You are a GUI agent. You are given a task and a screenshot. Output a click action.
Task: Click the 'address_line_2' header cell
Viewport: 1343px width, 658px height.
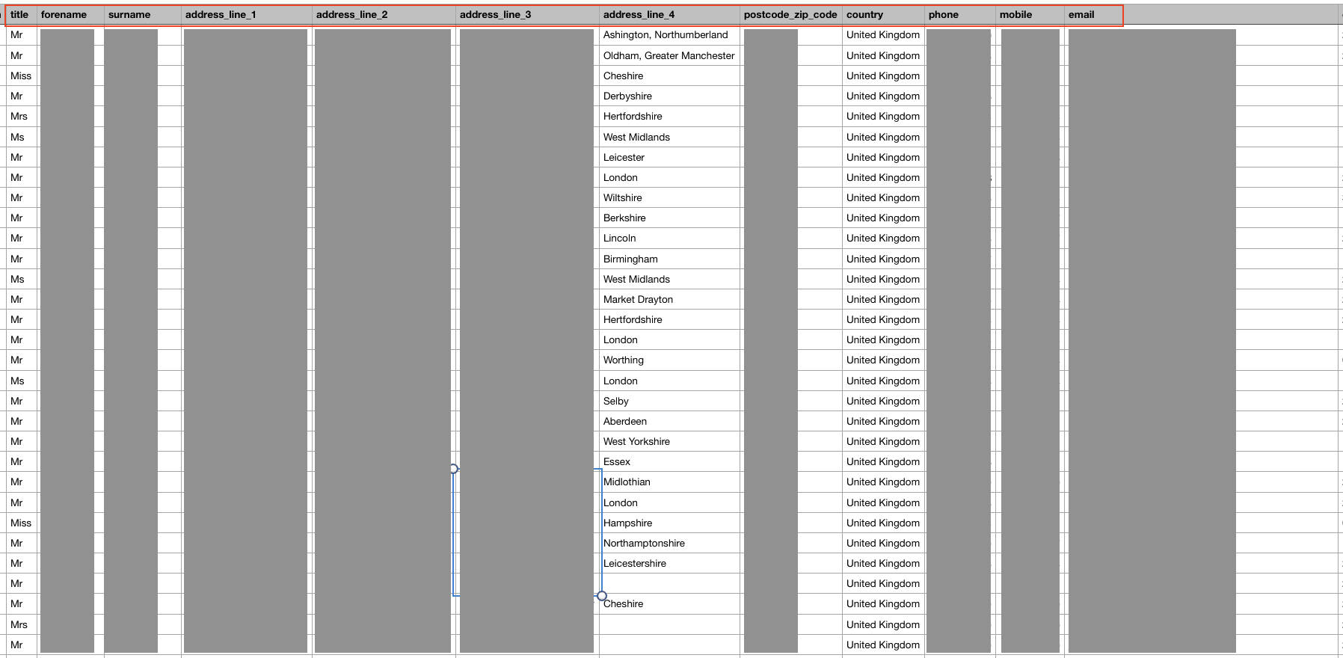(x=384, y=15)
